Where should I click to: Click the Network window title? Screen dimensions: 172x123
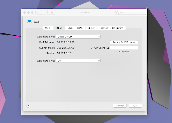coord(84,13)
